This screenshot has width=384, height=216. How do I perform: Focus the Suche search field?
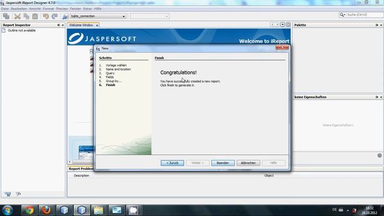coord(364,15)
